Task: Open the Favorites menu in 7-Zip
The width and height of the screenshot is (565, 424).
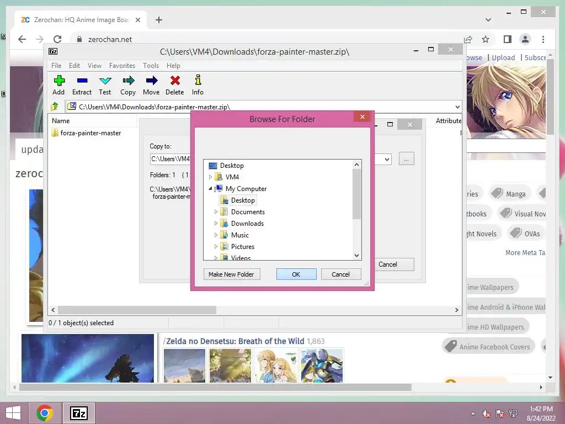Action: pyautogui.click(x=122, y=66)
